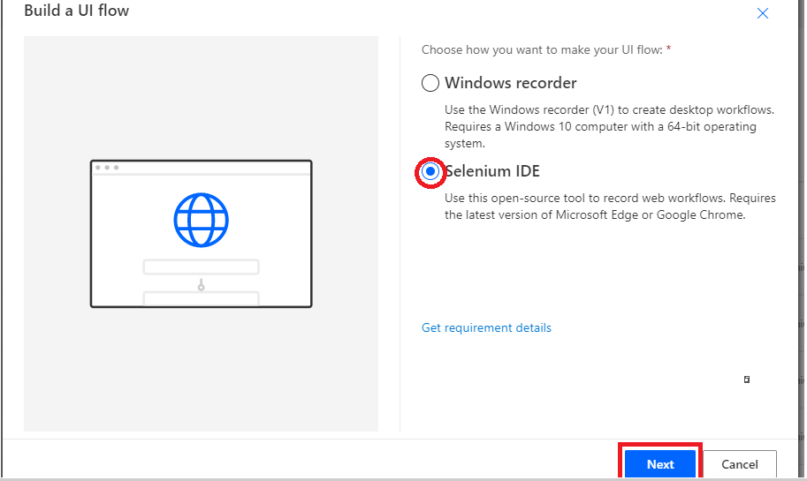807x481 pixels.
Task: Close the Build a UI flow dialog
Action: [x=762, y=13]
